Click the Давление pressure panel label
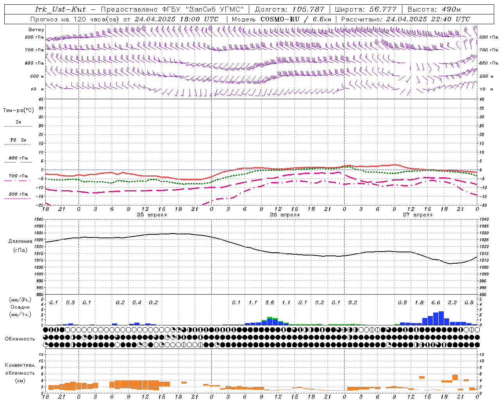500x400 pixels. (x=20, y=241)
